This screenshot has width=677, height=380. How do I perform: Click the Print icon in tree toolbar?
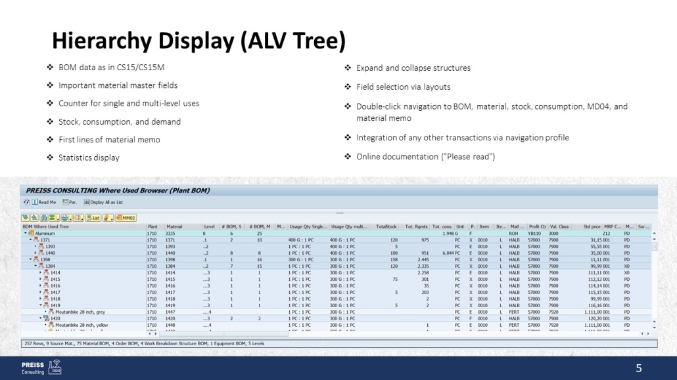click(65, 218)
